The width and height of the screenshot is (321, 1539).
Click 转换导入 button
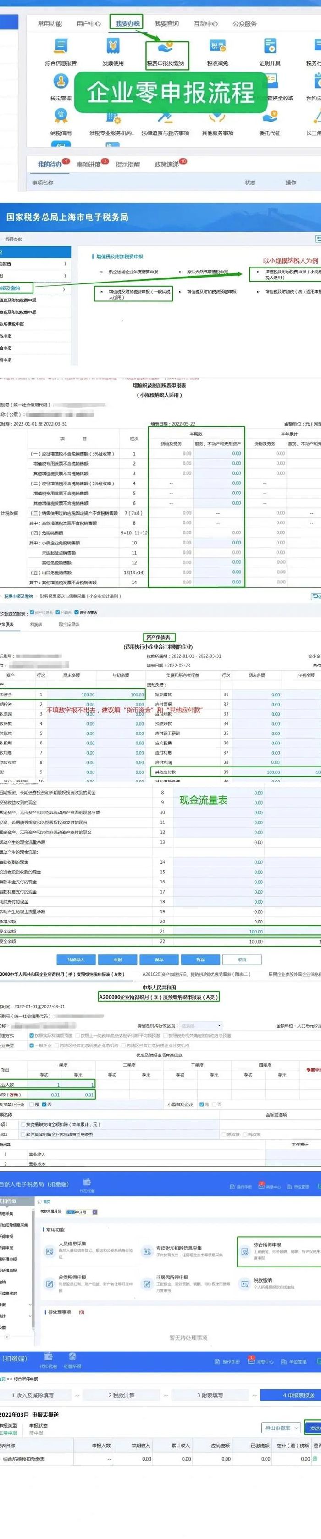pyautogui.click(x=76, y=960)
